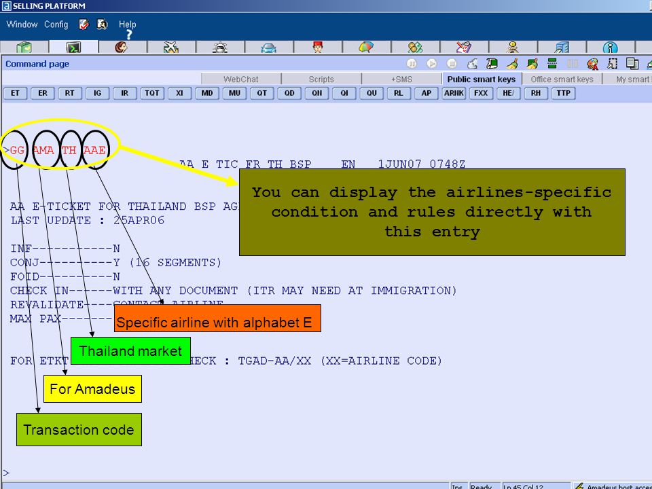This screenshot has height=489, width=652.
Task: Click the HE/ smart key
Action: [x=509, y=93]
